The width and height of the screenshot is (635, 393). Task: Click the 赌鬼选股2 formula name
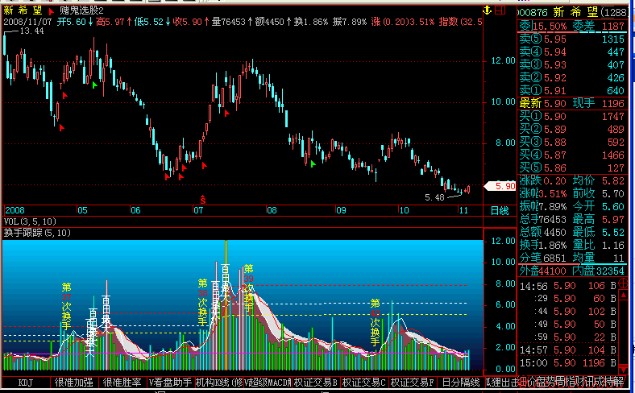click(81, 11)
